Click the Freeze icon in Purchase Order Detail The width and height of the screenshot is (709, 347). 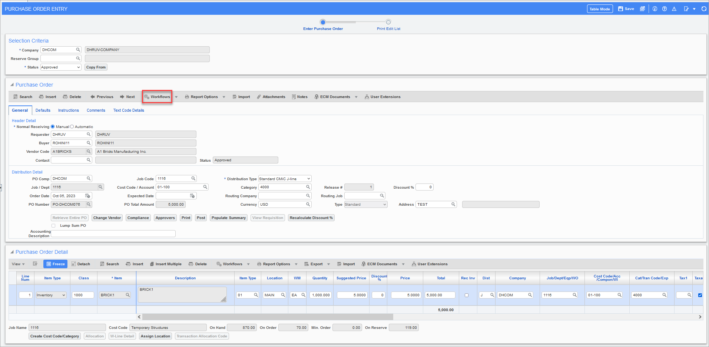pyautogui.click(x=55, y=264)
